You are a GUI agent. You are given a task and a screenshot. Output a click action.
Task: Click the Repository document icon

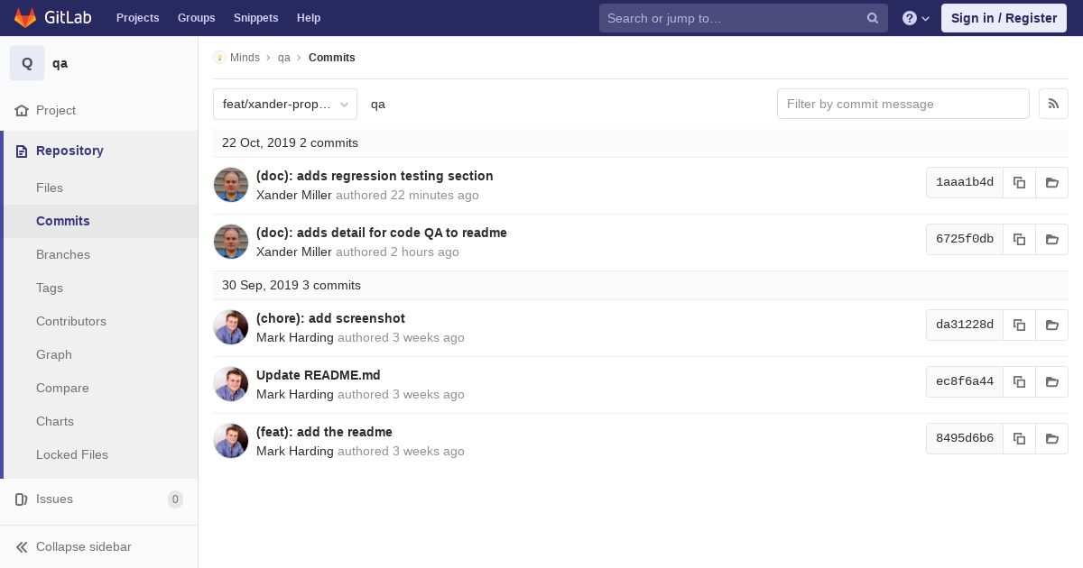coord(22,151)
